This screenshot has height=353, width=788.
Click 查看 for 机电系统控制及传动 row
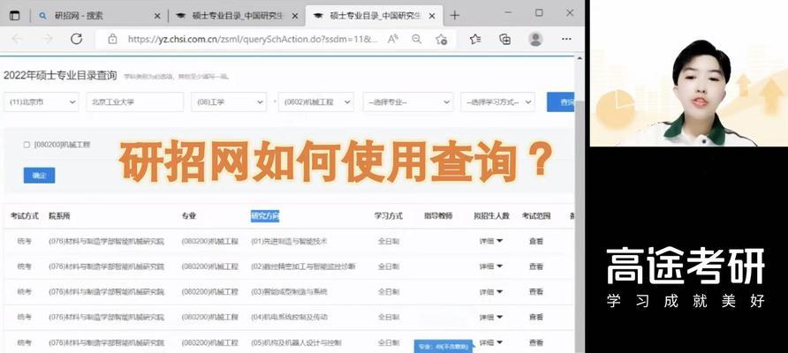click(x=536, y=318)
